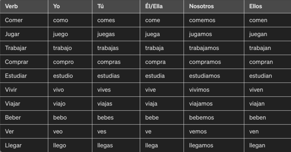
Task: Select the cell reading juego
Action: pyautogui.click(x=61, y=34)
